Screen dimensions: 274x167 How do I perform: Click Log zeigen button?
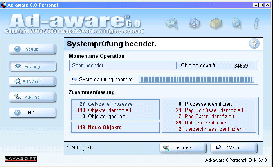183,148
